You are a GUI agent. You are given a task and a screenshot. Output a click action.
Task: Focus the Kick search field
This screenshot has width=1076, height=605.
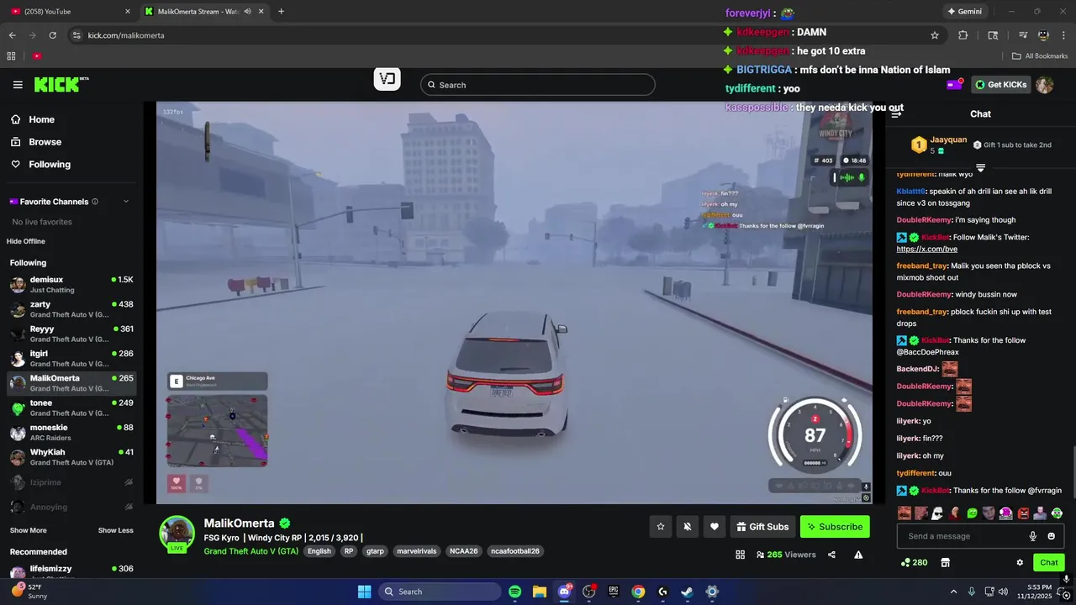tap(537, 85)
